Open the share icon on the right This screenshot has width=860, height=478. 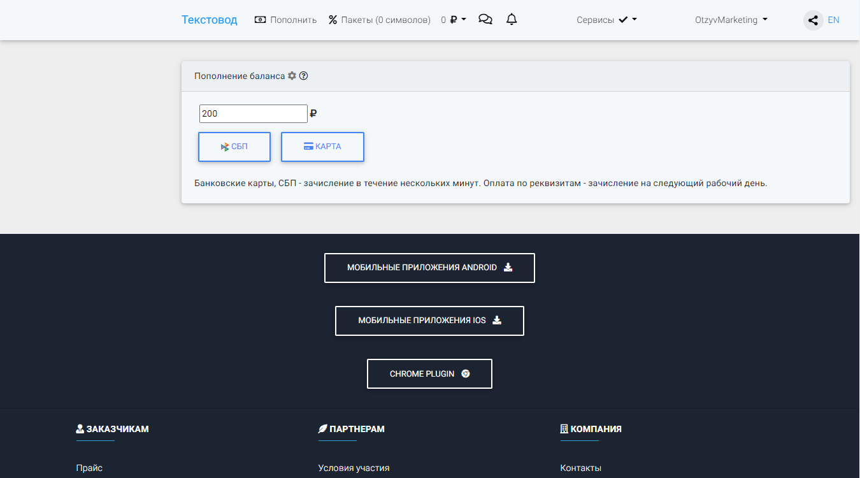[x=813, y=20]
